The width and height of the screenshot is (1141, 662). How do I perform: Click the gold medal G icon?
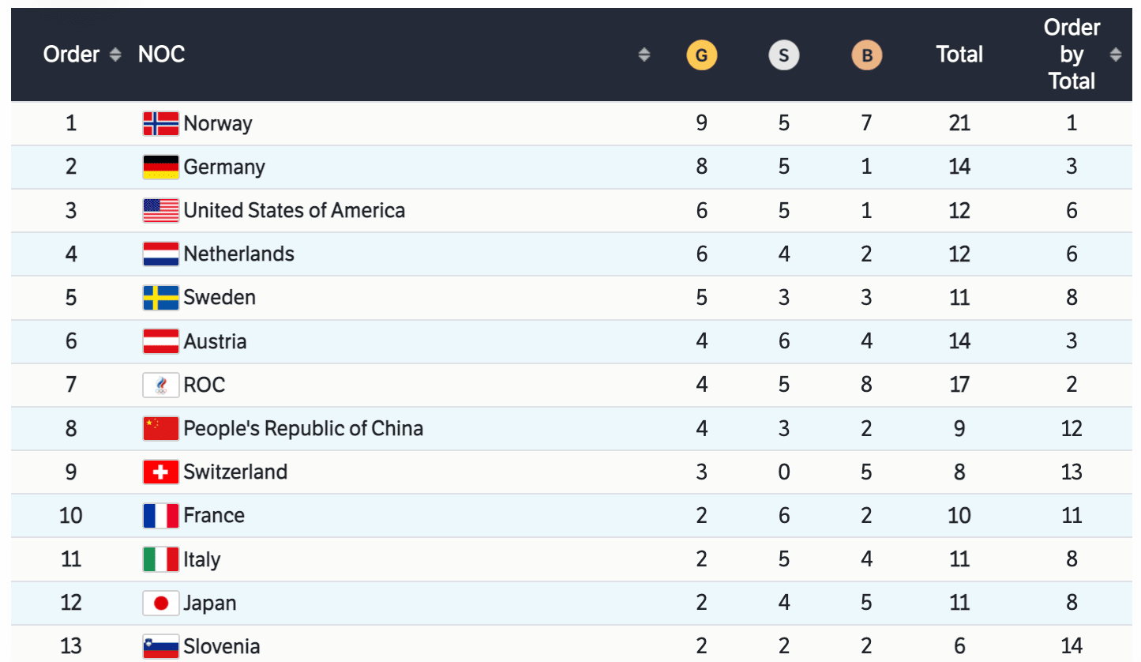click(x=701, y=55)
